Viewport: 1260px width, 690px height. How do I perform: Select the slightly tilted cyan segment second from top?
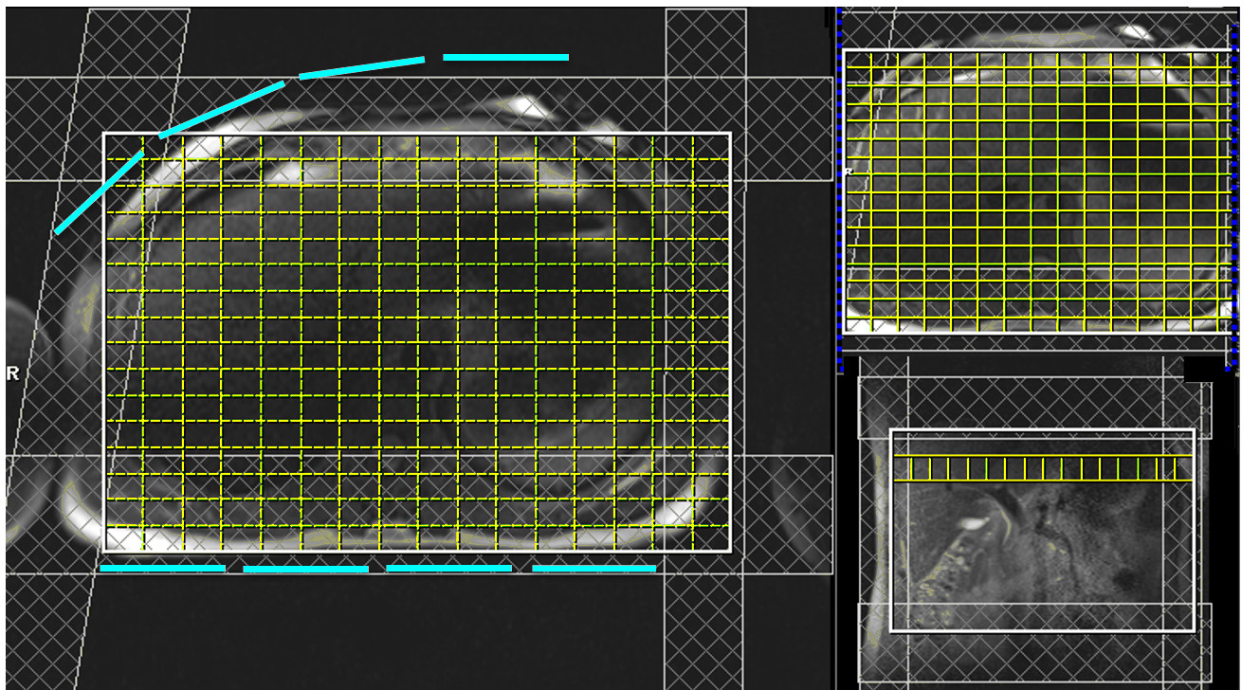pyautogui.click(x=361, y=67)
